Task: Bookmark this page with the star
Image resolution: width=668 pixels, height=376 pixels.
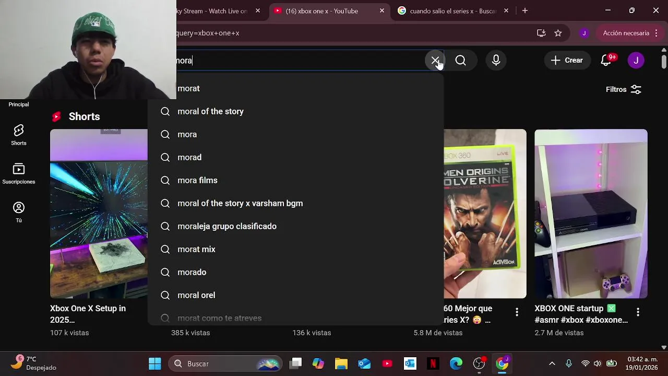Action: 558,33
